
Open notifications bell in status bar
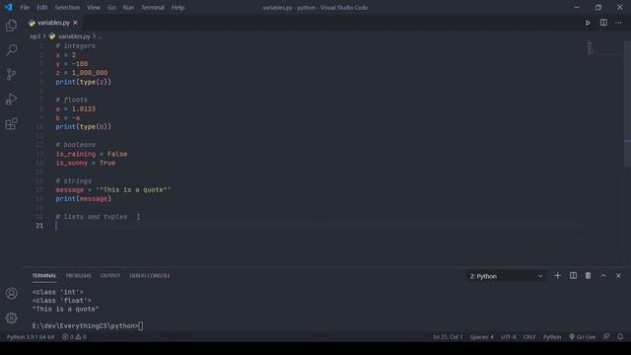(x=620, y=336)
